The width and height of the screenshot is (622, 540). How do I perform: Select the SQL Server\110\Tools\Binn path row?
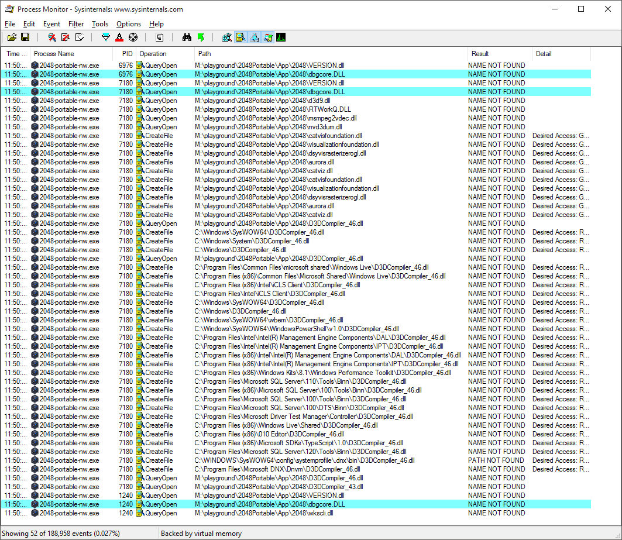[x=300, y=381]
